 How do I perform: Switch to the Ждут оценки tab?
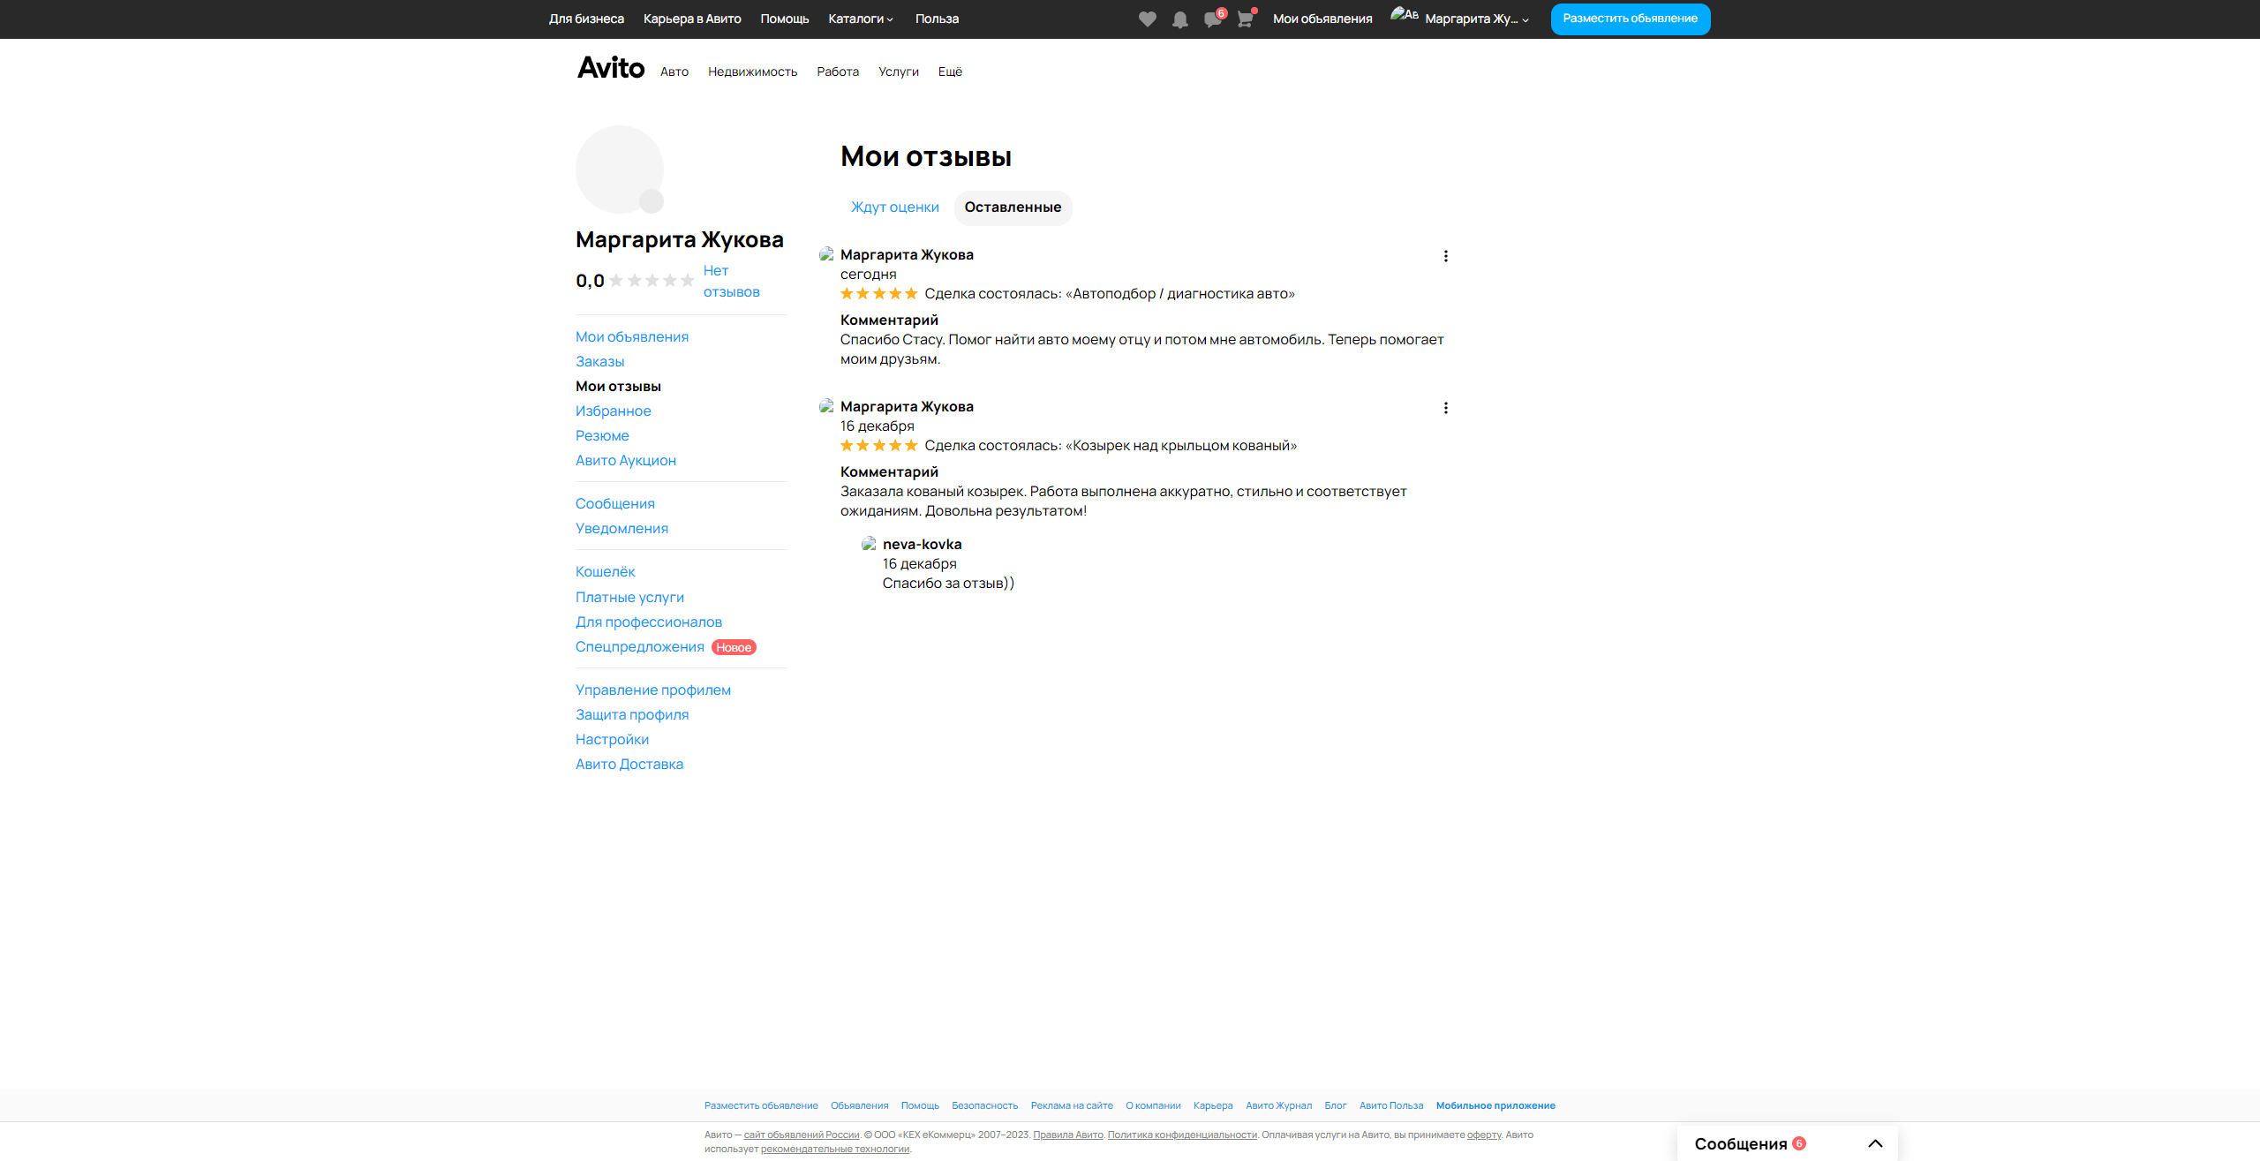coord(894,207)
